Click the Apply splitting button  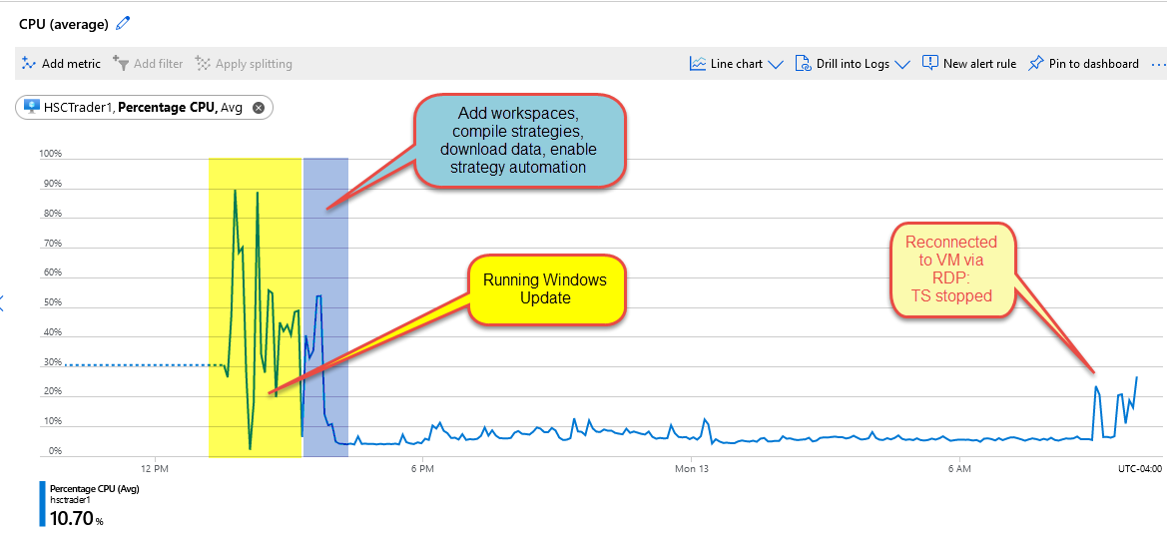(244, 64)
